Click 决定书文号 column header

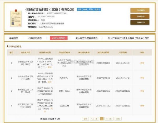(25, 52)
